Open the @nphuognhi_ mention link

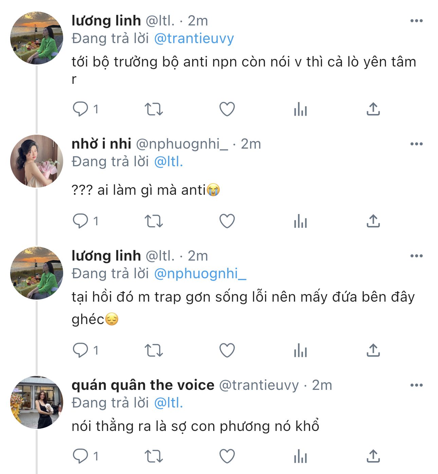pos(200,274)
